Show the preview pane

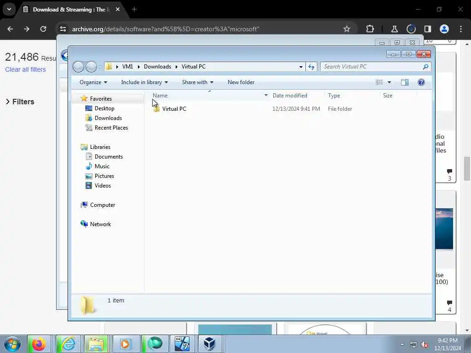pos(405,82)
